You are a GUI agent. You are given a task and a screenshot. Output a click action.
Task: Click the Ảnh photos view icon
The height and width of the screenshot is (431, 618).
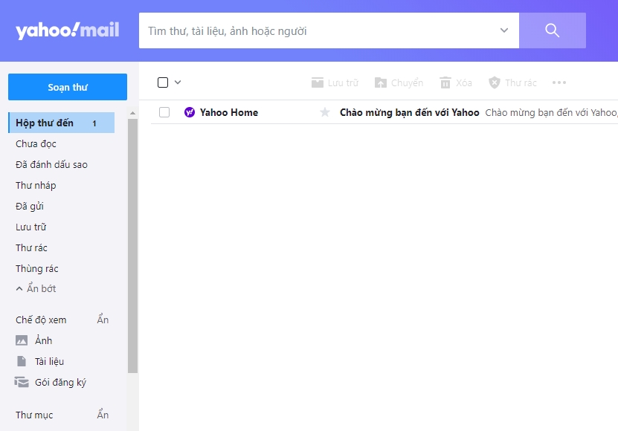point(22,340)
